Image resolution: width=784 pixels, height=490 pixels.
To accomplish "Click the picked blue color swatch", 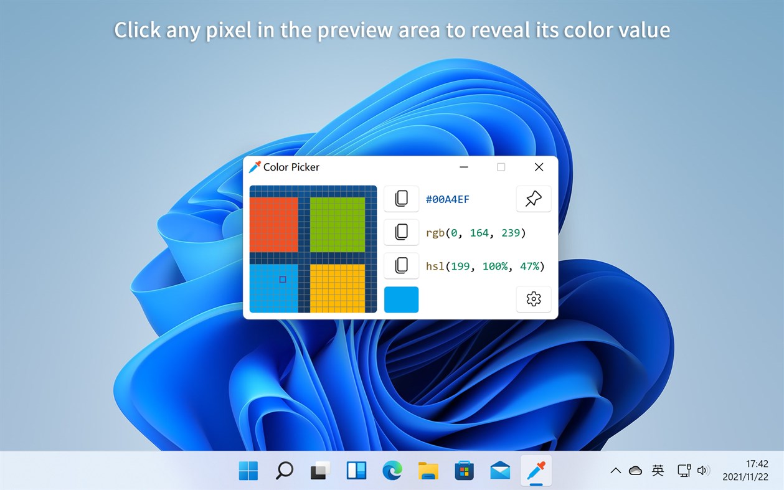I will tap(402, 299).
